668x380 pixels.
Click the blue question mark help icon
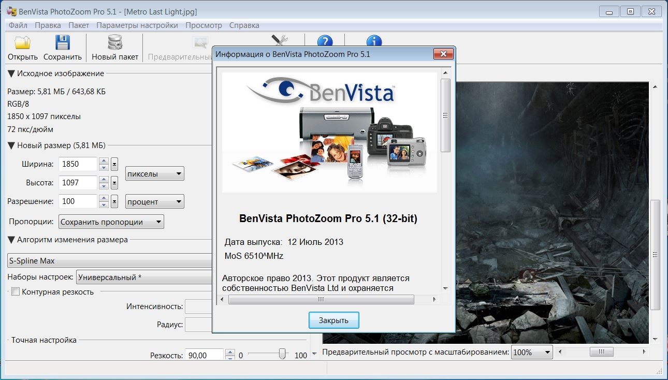325,41
